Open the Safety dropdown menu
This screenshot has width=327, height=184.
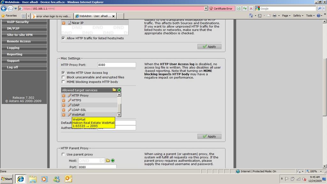pyautogui.click(x=298, y=16)
